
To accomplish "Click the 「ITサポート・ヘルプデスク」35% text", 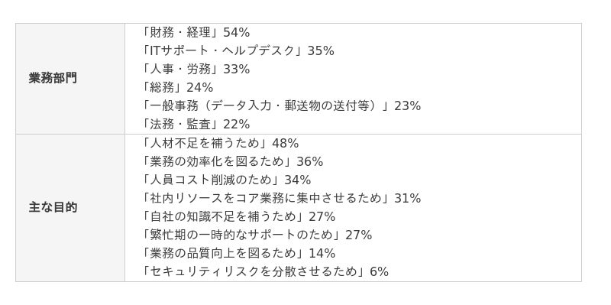I will tap(238, 51).
